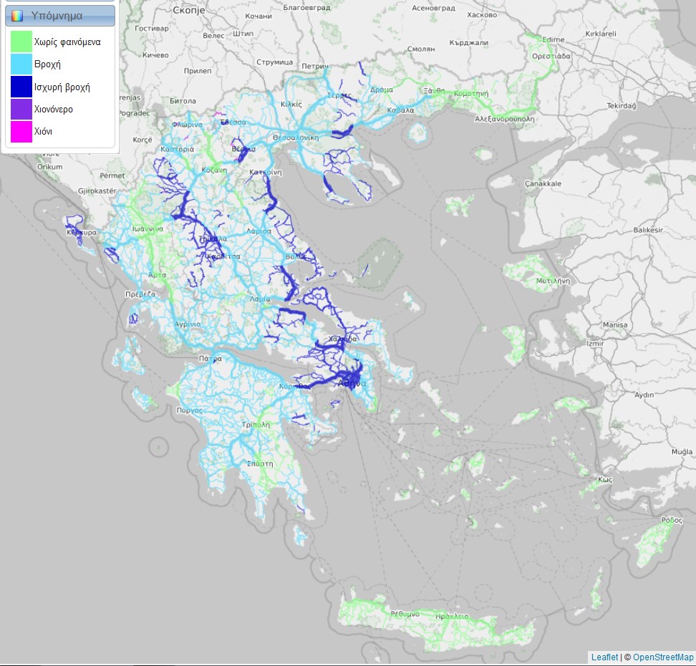Open the OpenStreetMap copyright link
This screenshot has width=696, height=666.
click(x=663, y=657)
